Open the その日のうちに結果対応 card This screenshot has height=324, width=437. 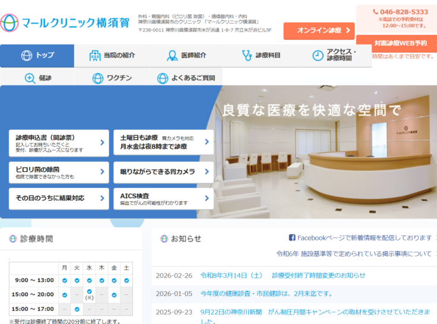pyautogui.click(x=59, y=198)
